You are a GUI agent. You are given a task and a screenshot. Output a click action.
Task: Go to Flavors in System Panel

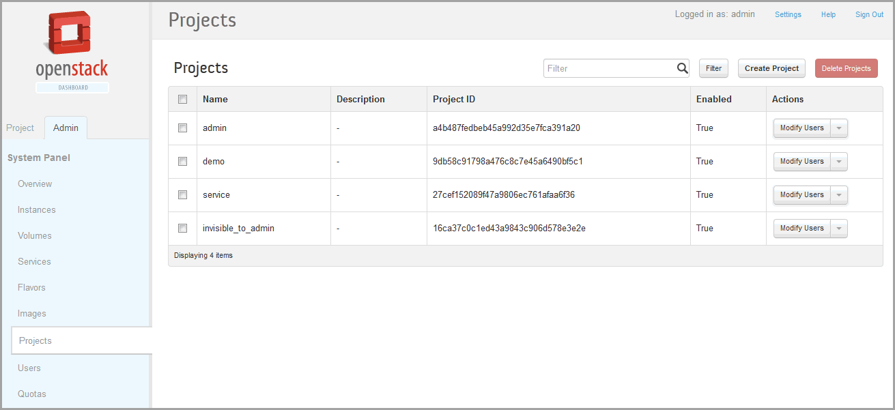tap(31, 287)
